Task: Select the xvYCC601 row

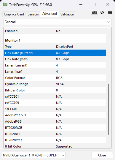Action: coord(55,96)
